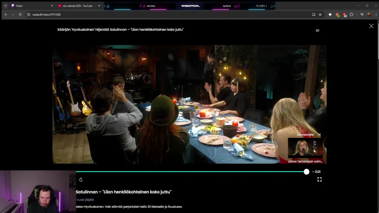Click the 'vuosi jäljellä' text

(85, 200)
